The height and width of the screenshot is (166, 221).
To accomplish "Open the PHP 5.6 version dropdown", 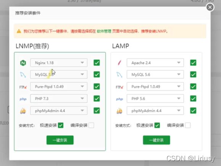I will click(x=155, y=98).
